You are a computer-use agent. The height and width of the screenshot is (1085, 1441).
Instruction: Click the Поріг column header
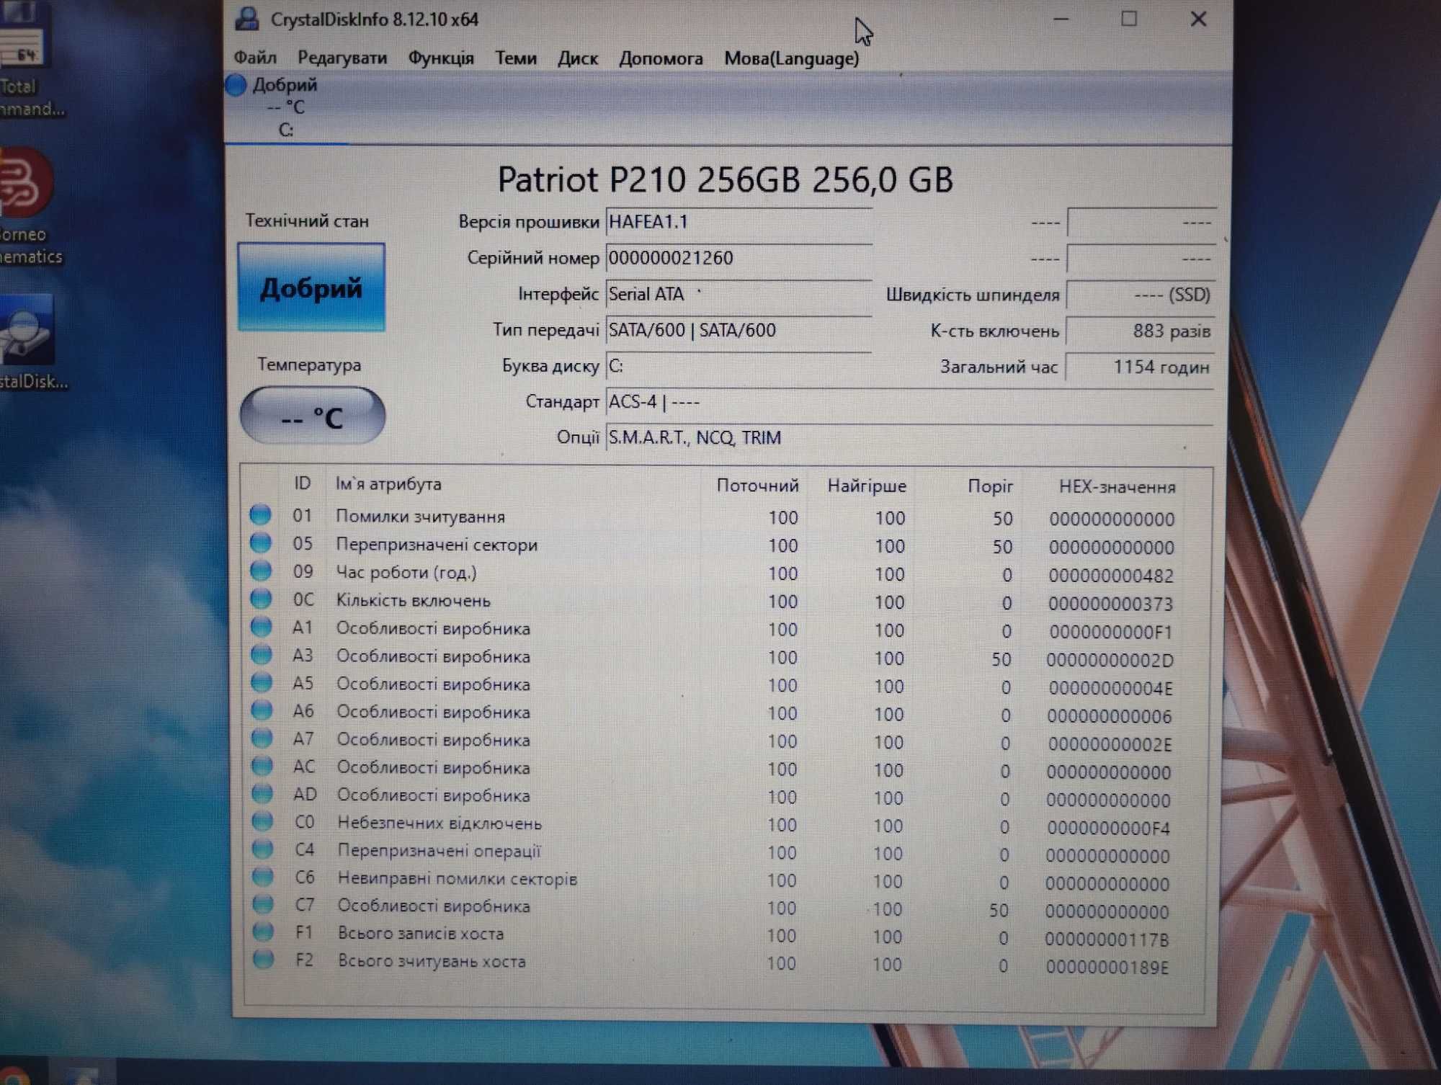991,487
